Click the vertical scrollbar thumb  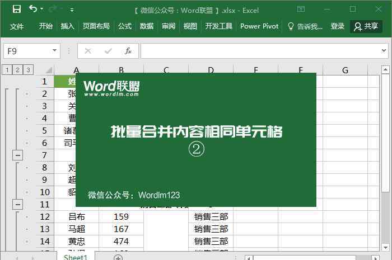[385, 134]
